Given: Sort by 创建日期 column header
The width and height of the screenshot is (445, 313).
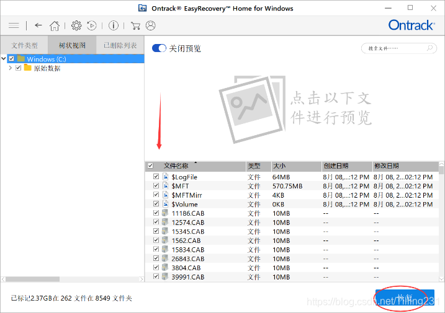Looking at the screenshot, I should click(347, 166).
